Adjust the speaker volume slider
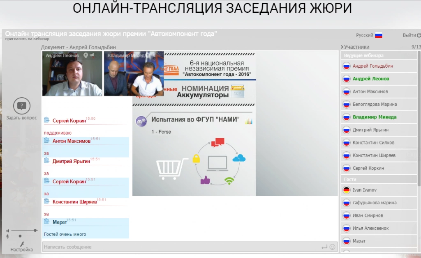The image size is (421, 258). point(24,231)
